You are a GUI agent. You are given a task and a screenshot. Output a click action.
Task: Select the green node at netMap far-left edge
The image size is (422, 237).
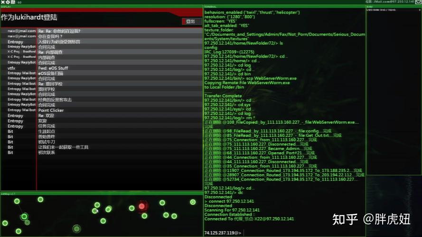pyautogui.click(x=5, y=223)
